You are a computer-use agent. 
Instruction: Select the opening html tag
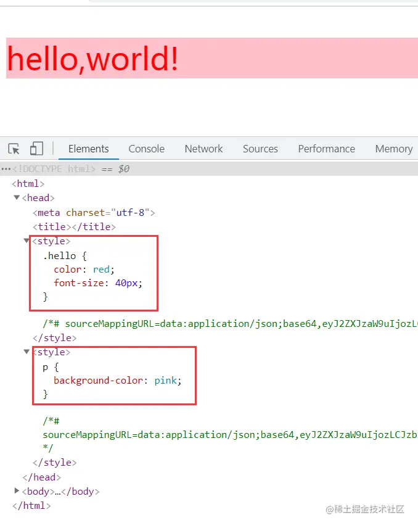coord(28,184)
